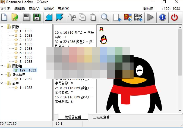Image resolution: width=183 pixels, height=128 pixels.
Task: Select icon resource 3 : 1033
Action: (x=26, y=40)
